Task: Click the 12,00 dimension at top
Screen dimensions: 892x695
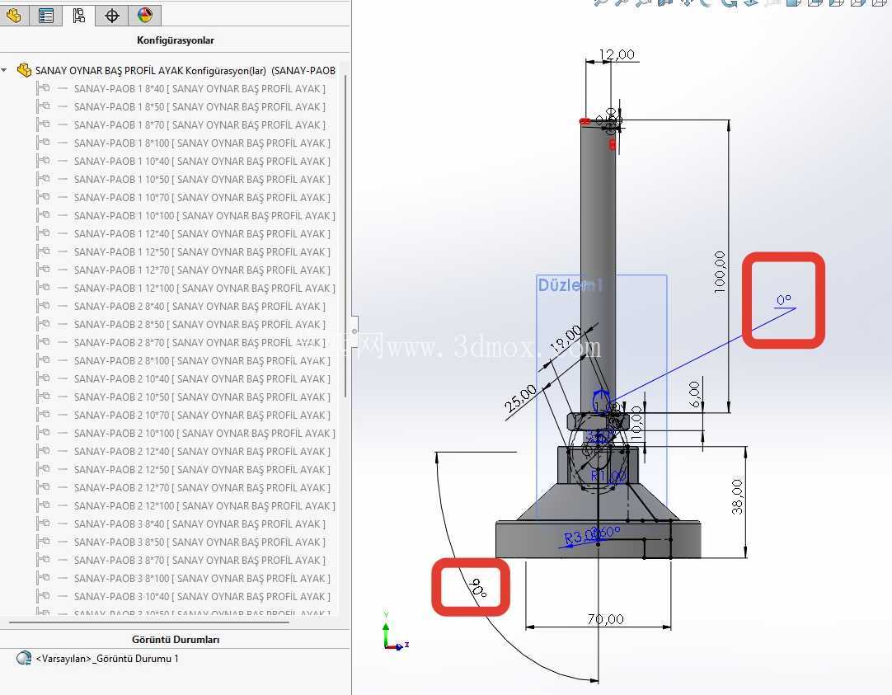Action: pos(617,54)
